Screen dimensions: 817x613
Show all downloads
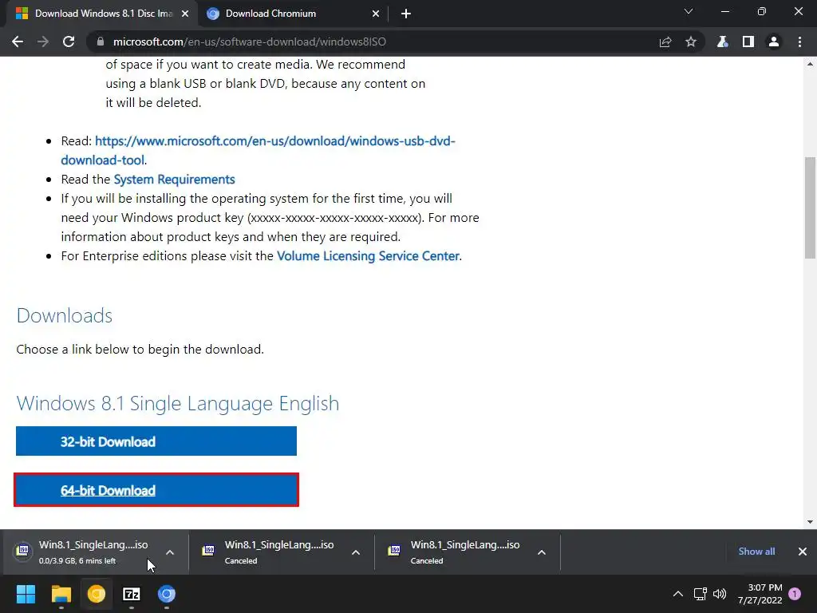pos(756,552)
